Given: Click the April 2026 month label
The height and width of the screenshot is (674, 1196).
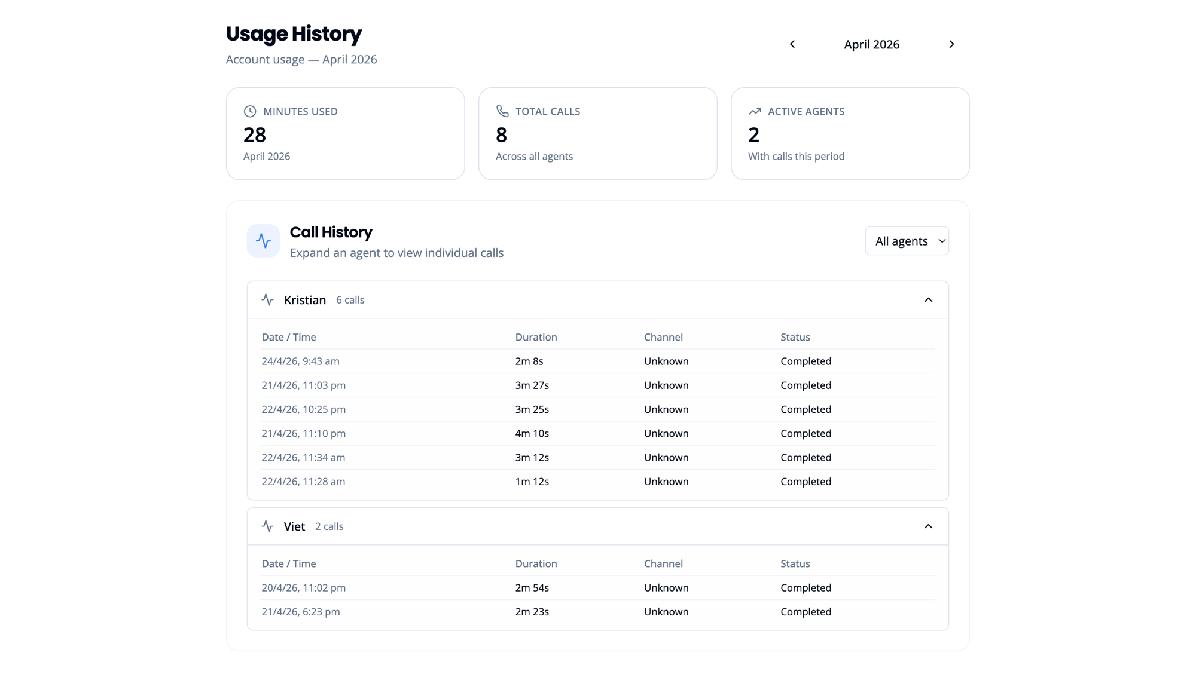Looking at the screenshot, I should pos(871,44).
